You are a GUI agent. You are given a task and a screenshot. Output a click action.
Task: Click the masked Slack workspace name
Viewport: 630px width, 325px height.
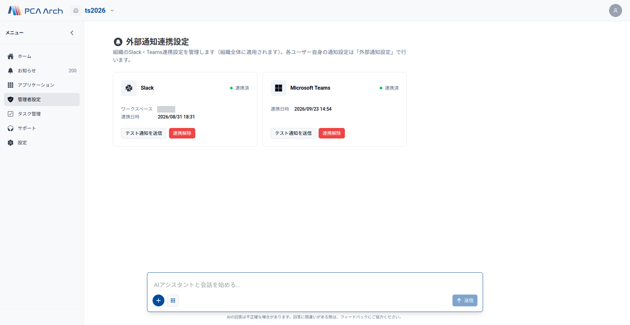(166, 109)
